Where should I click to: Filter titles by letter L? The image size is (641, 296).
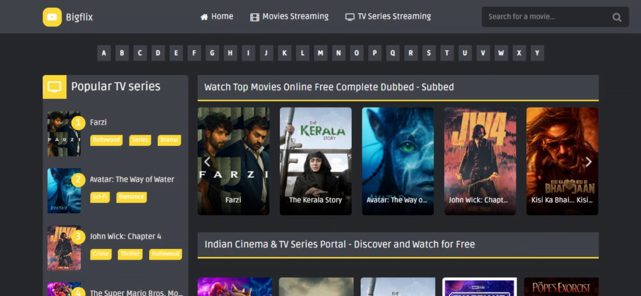pos(302,53)
